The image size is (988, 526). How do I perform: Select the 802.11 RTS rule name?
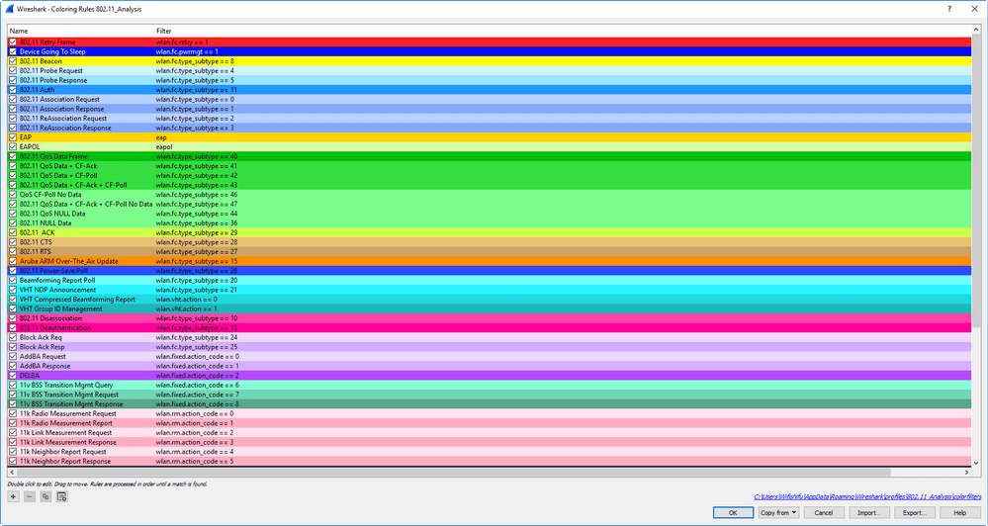36,251
